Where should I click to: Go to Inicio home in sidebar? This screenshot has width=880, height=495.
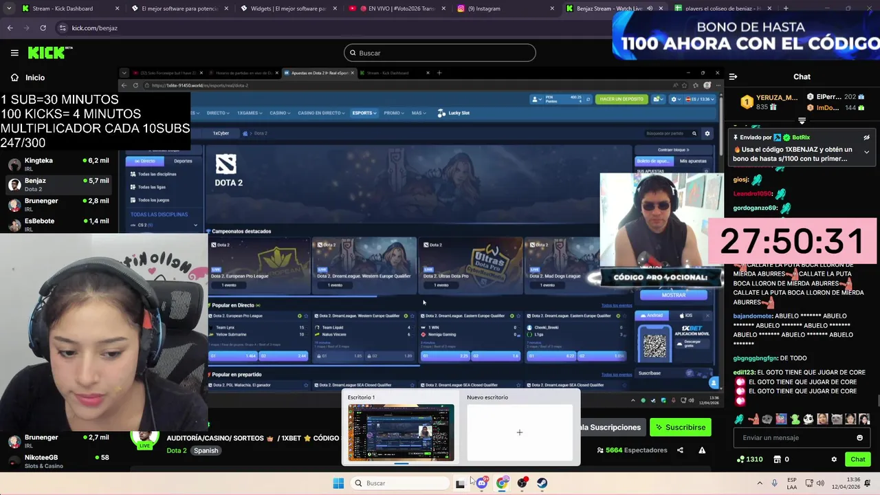tap(27, 78)
